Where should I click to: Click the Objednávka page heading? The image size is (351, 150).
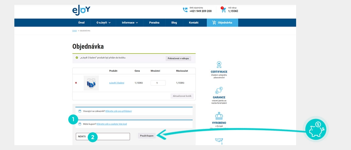coord(88,47)
